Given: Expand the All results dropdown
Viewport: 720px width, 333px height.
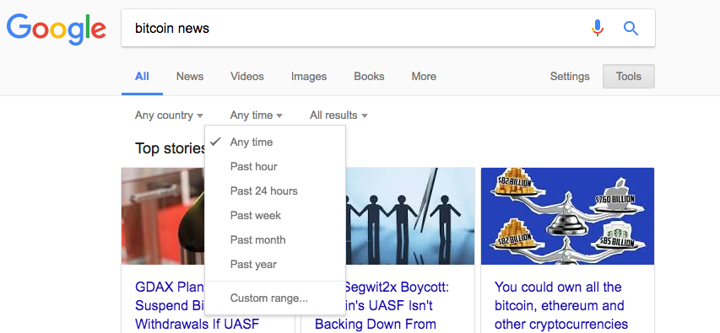Looking at the screenshot, I should (x=338, y=115).
